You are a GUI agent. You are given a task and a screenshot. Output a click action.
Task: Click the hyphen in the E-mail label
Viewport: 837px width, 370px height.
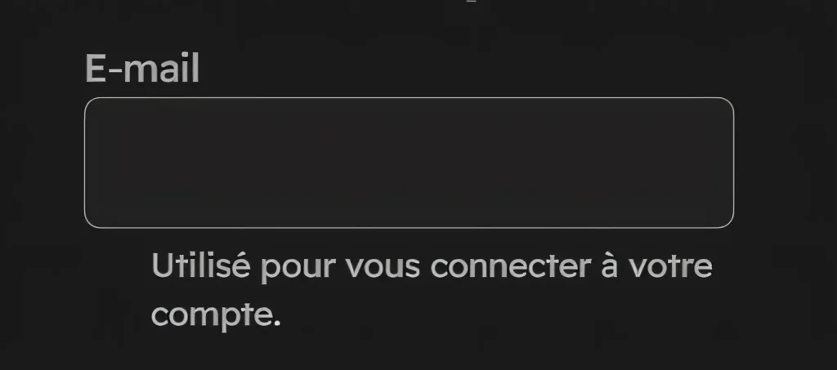114,70
